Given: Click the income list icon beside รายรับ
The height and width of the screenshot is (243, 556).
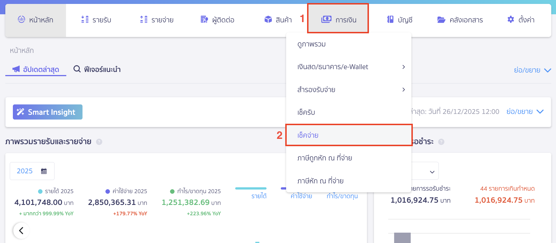Looking at the screenshot, I should (x=85, y=20).
